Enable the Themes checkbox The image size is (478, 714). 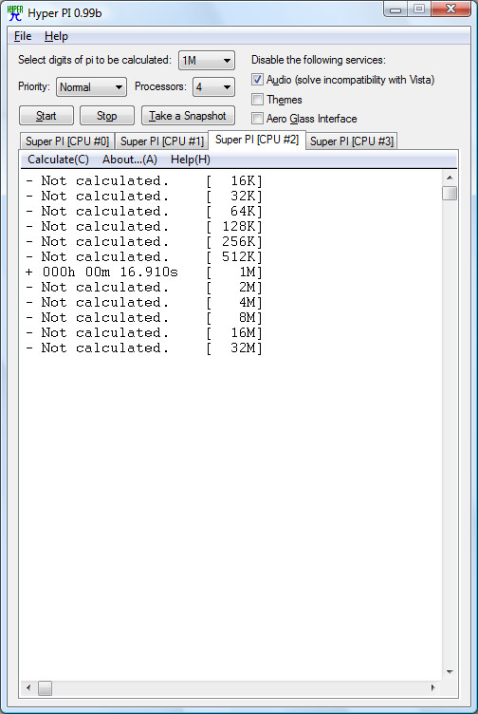[x=257, y=100]
